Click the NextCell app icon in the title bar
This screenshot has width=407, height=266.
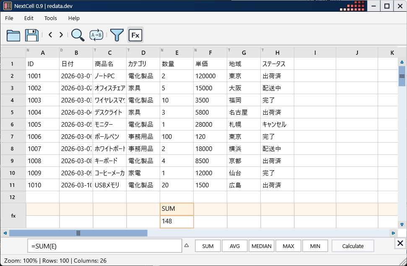click(7, 6)
